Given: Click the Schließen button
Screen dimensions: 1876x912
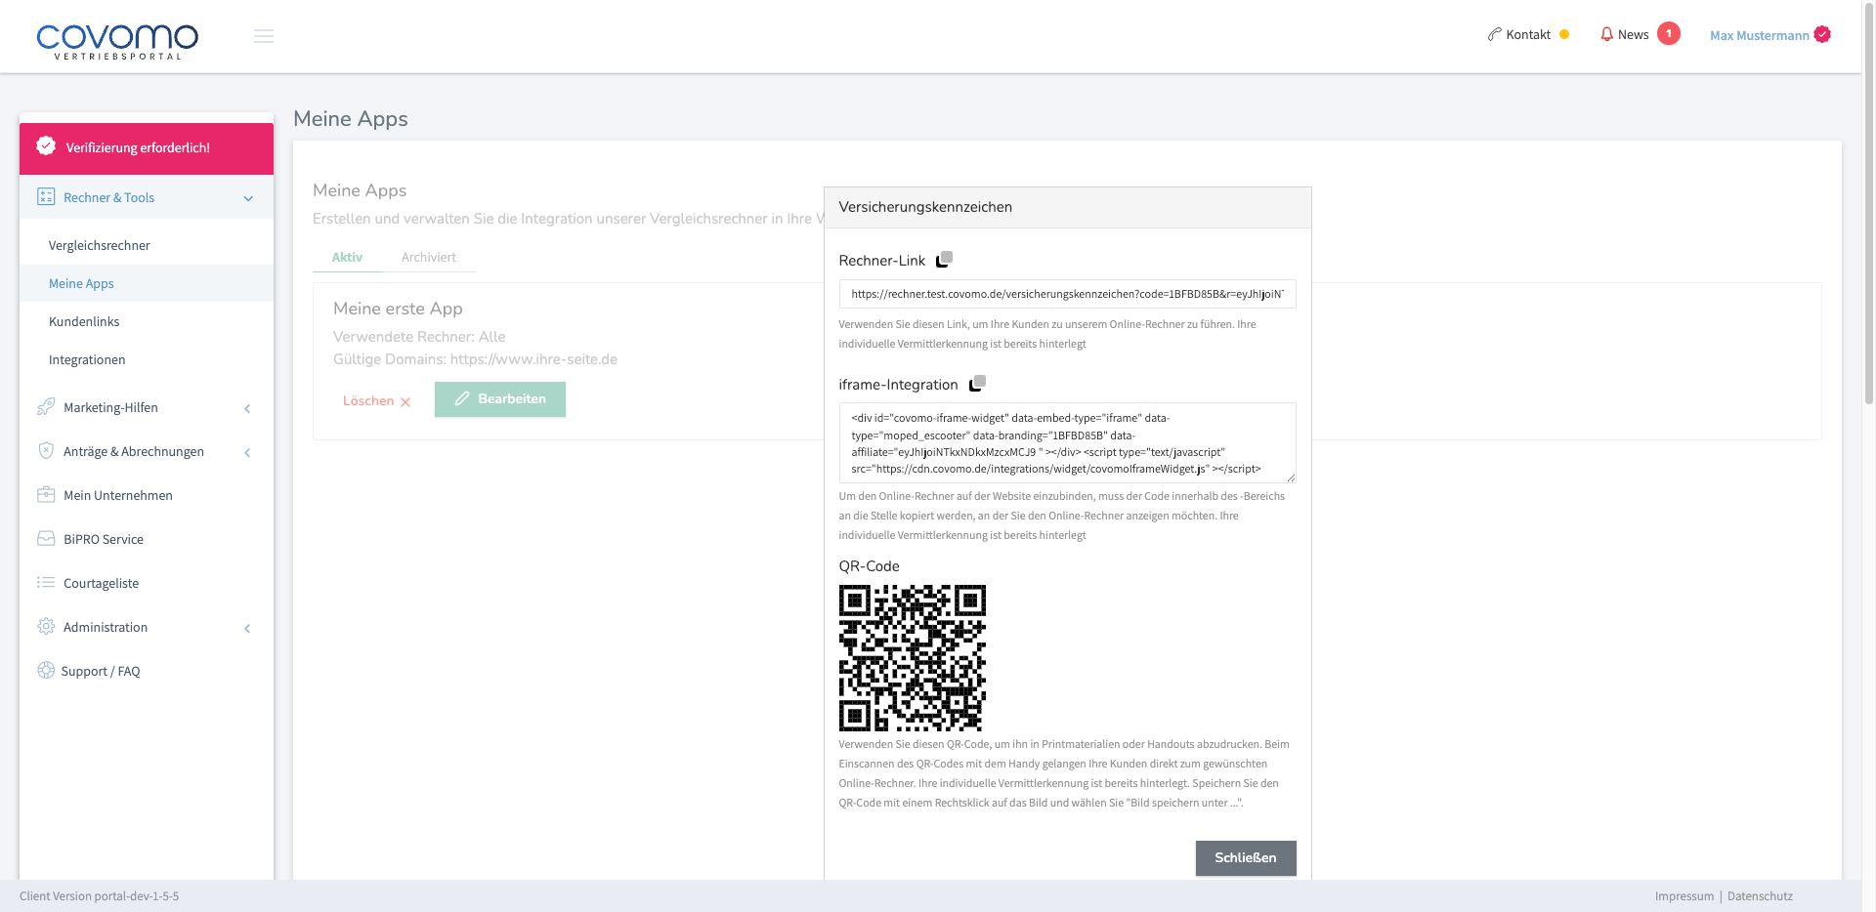Looking at the screenshot, I should pos(1246,857).
